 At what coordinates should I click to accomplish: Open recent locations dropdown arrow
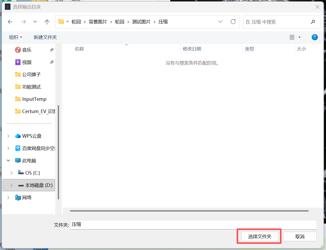(35, 22)
